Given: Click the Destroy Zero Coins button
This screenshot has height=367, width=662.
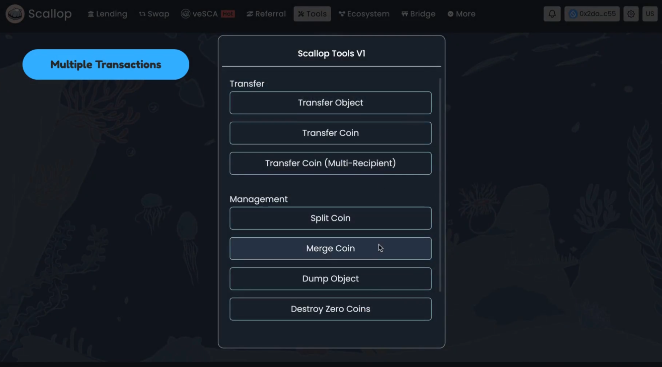Looking at the screenshot, I should 330,309.
